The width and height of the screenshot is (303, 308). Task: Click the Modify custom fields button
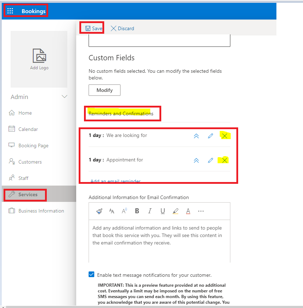[105, 90]
